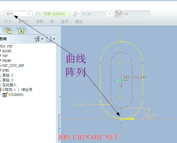Select the 草绘 2 feature in tree
177x143 pixels.
8,75
